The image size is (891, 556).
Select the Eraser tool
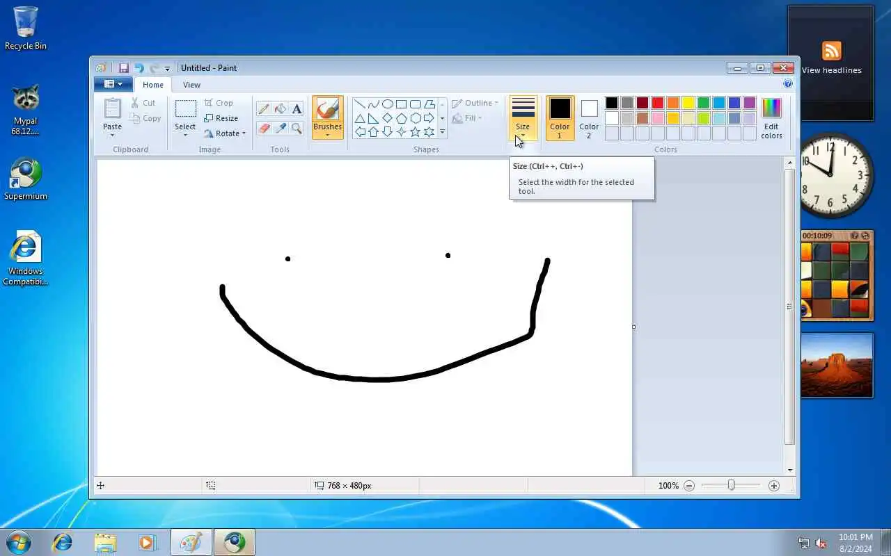(x=264, y=128)
